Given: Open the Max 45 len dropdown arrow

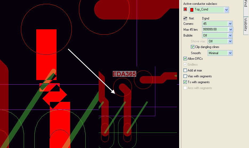Looking at the screenshot, I should tap(230, 29).
